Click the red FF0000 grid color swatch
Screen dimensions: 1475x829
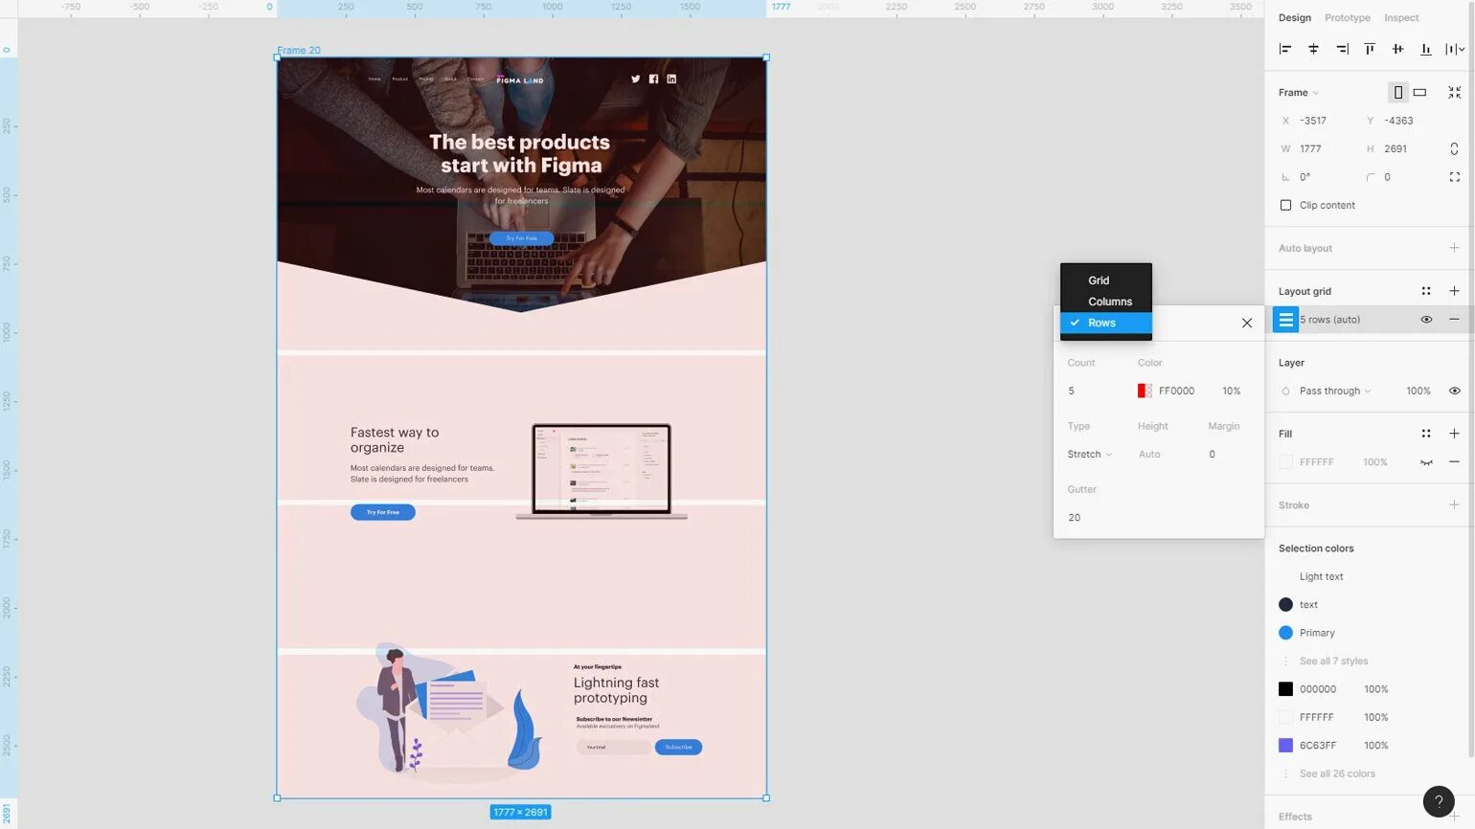click(x=1145, y=391)
